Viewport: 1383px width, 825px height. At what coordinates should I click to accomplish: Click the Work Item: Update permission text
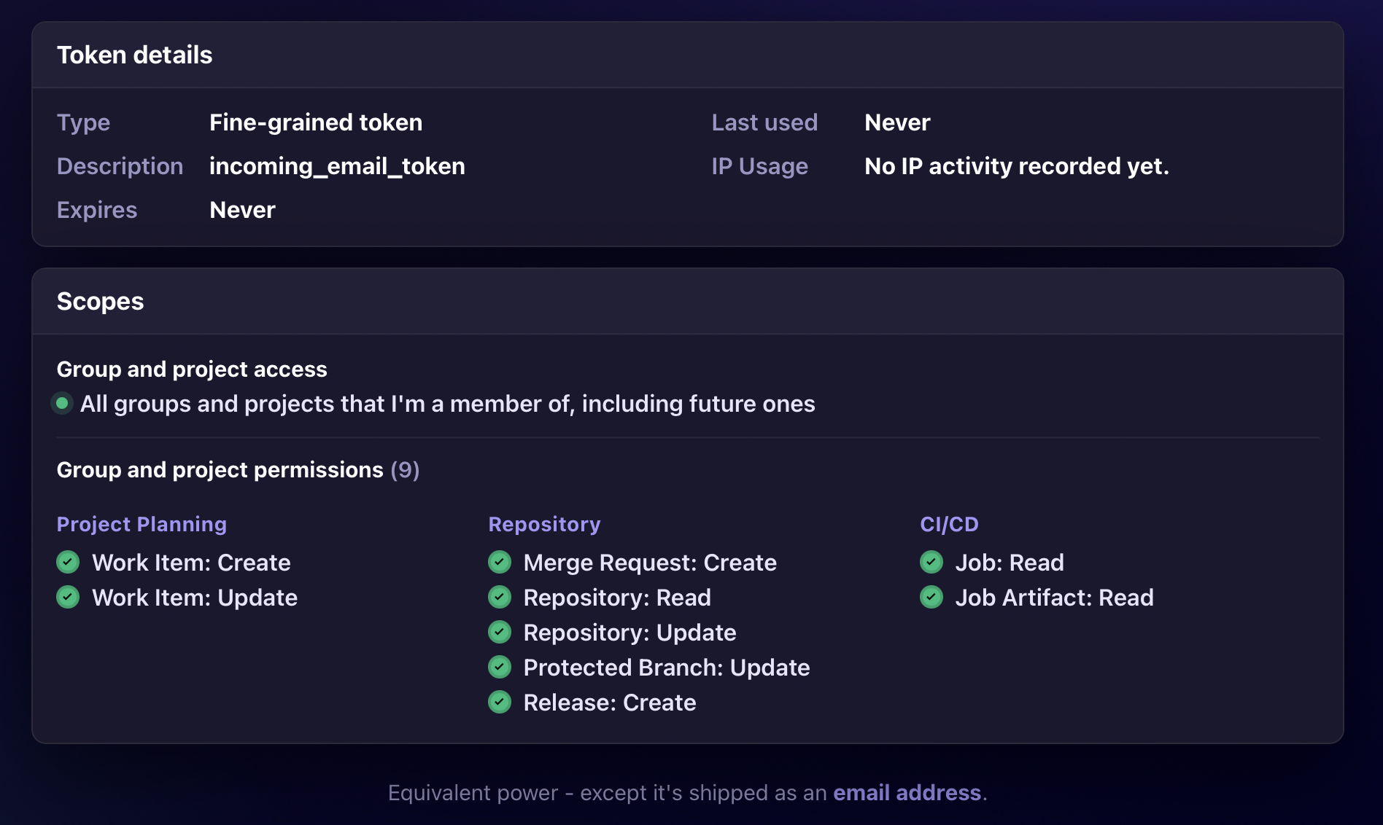click(x=195, y=598)
